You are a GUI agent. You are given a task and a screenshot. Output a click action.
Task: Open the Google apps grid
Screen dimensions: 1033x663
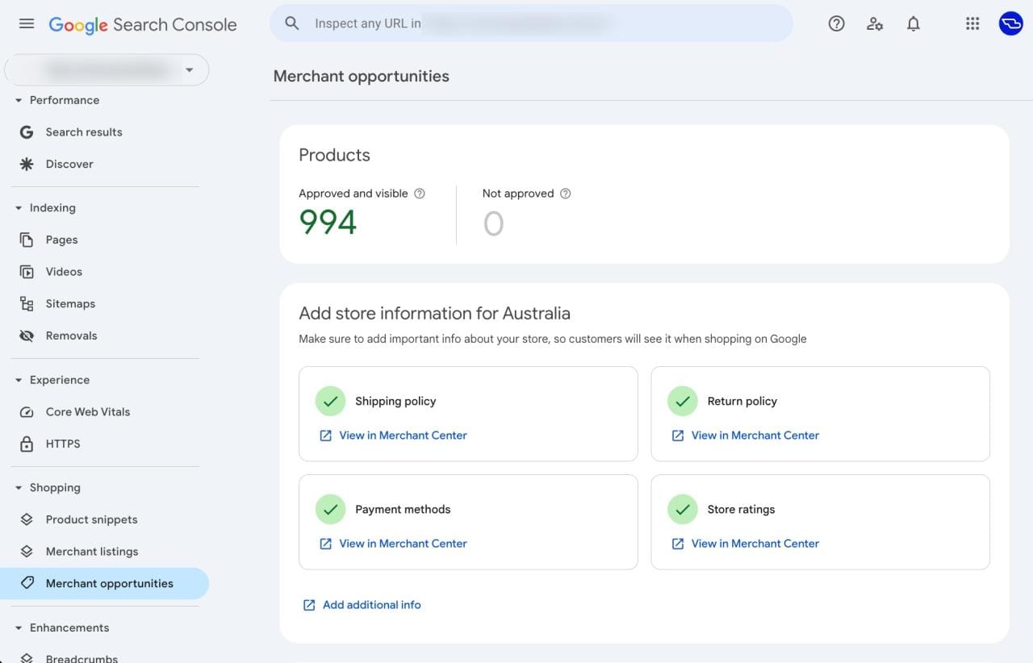click(x=972, y=23)
